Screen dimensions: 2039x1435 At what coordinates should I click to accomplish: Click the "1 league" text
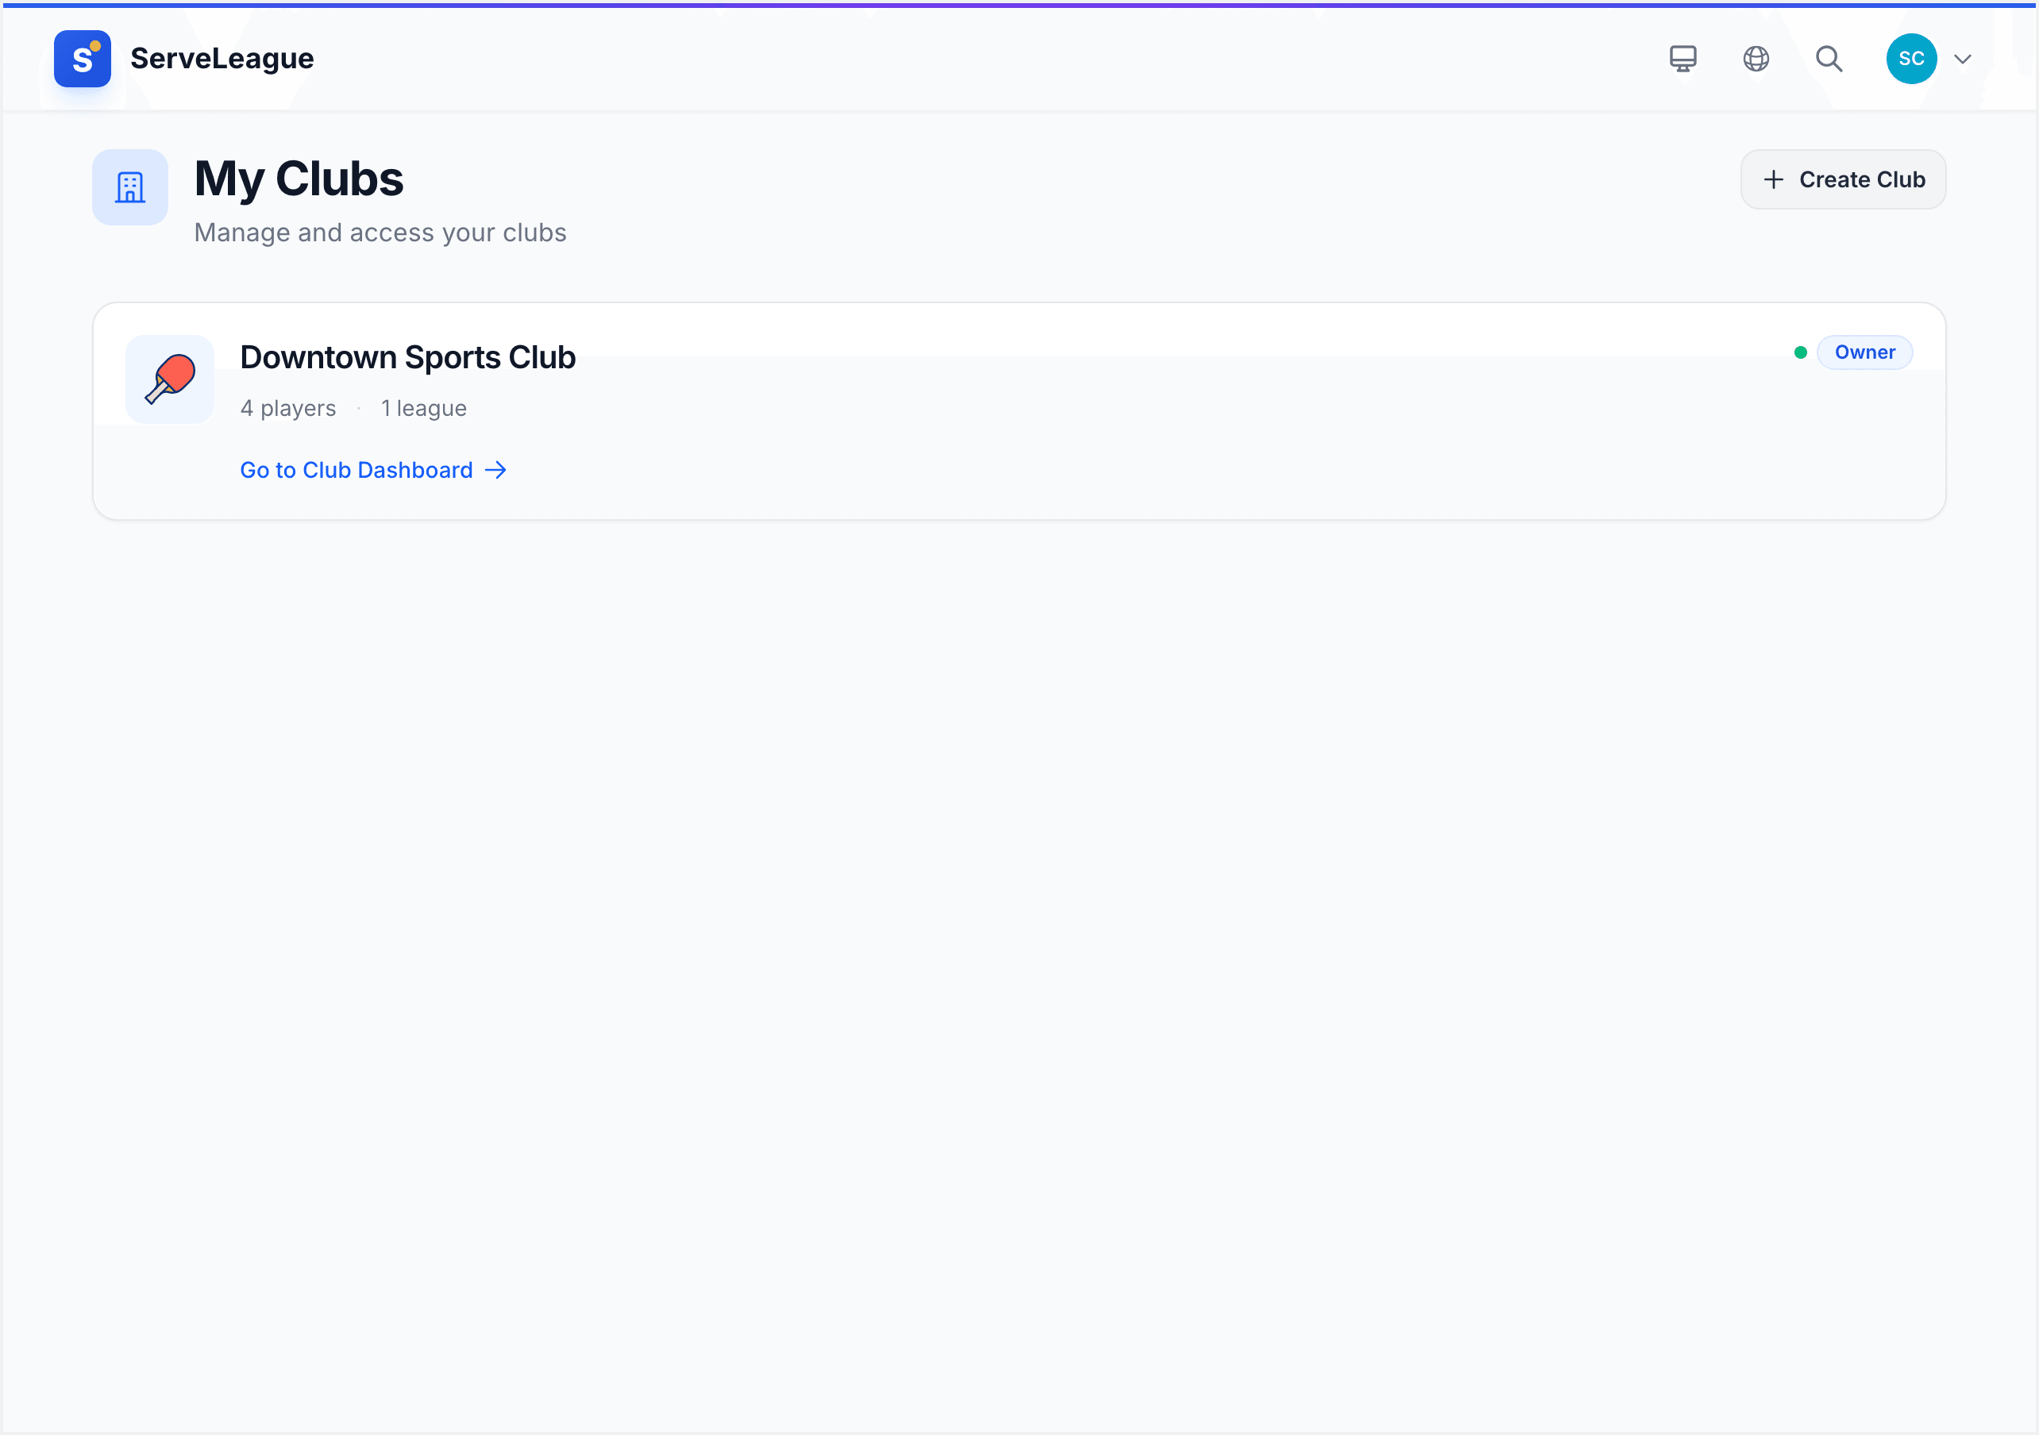[x=424, y=409]
